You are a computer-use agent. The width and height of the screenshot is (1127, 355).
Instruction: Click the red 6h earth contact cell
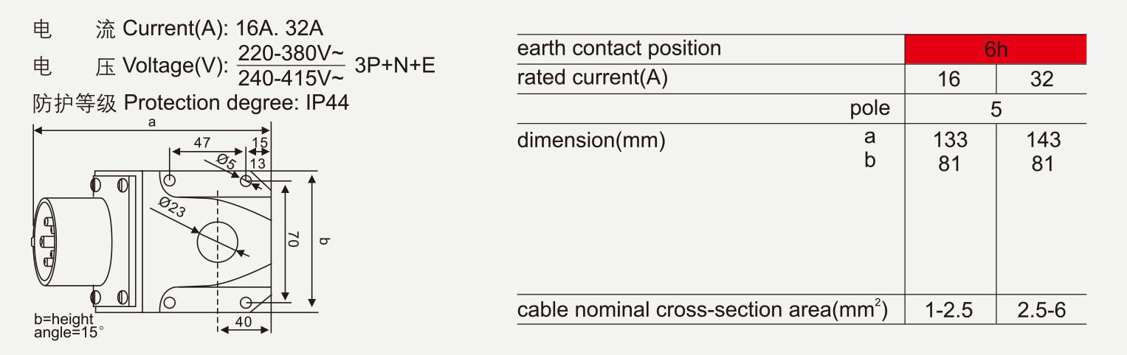995,49
